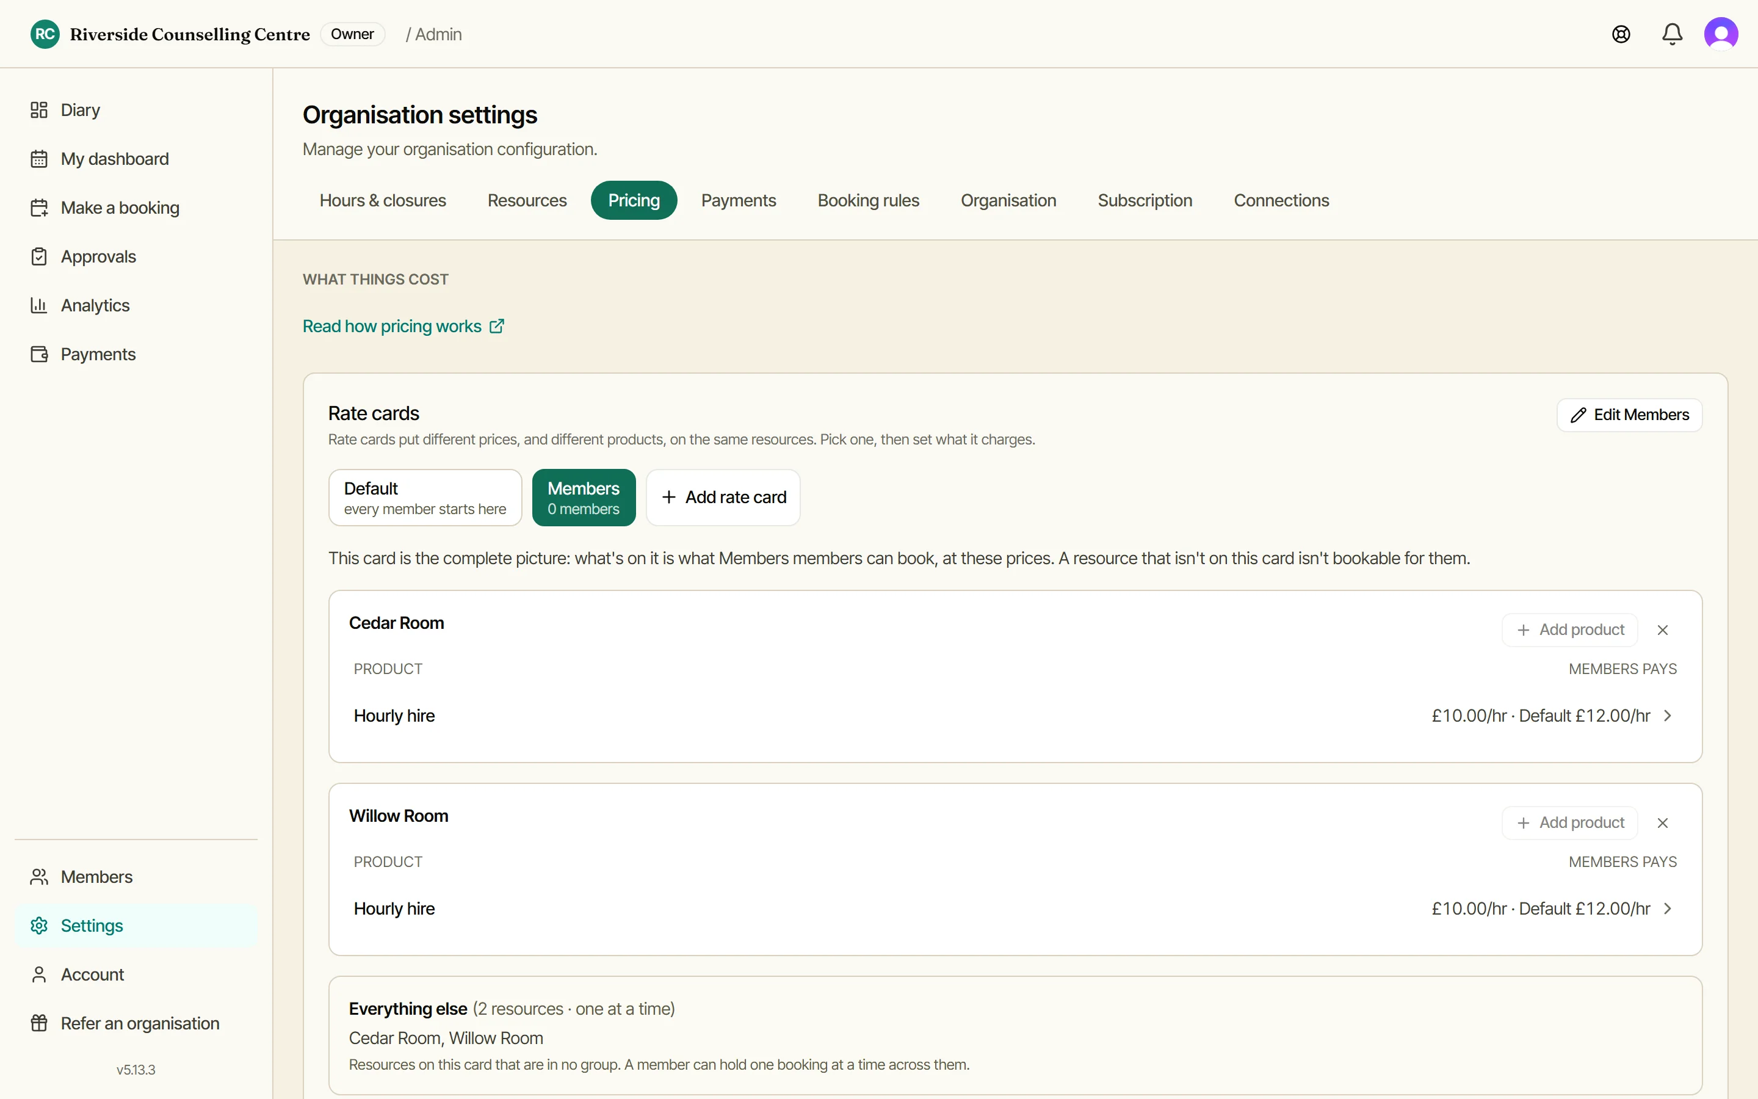Open the Booking rules tab

tap(868, 200)
